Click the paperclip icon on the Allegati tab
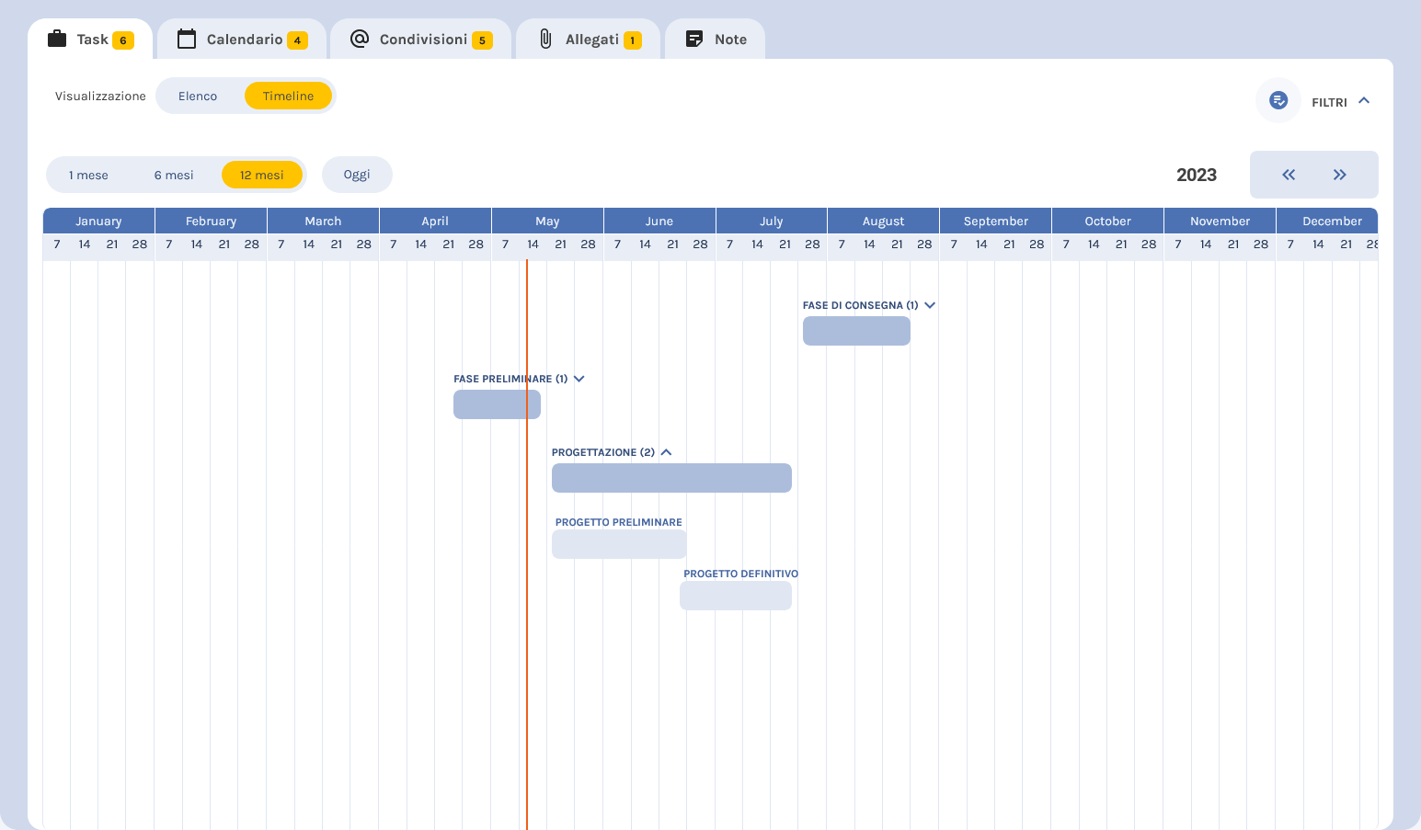This screenshot has width=1421, height=830. click(544, 39)
